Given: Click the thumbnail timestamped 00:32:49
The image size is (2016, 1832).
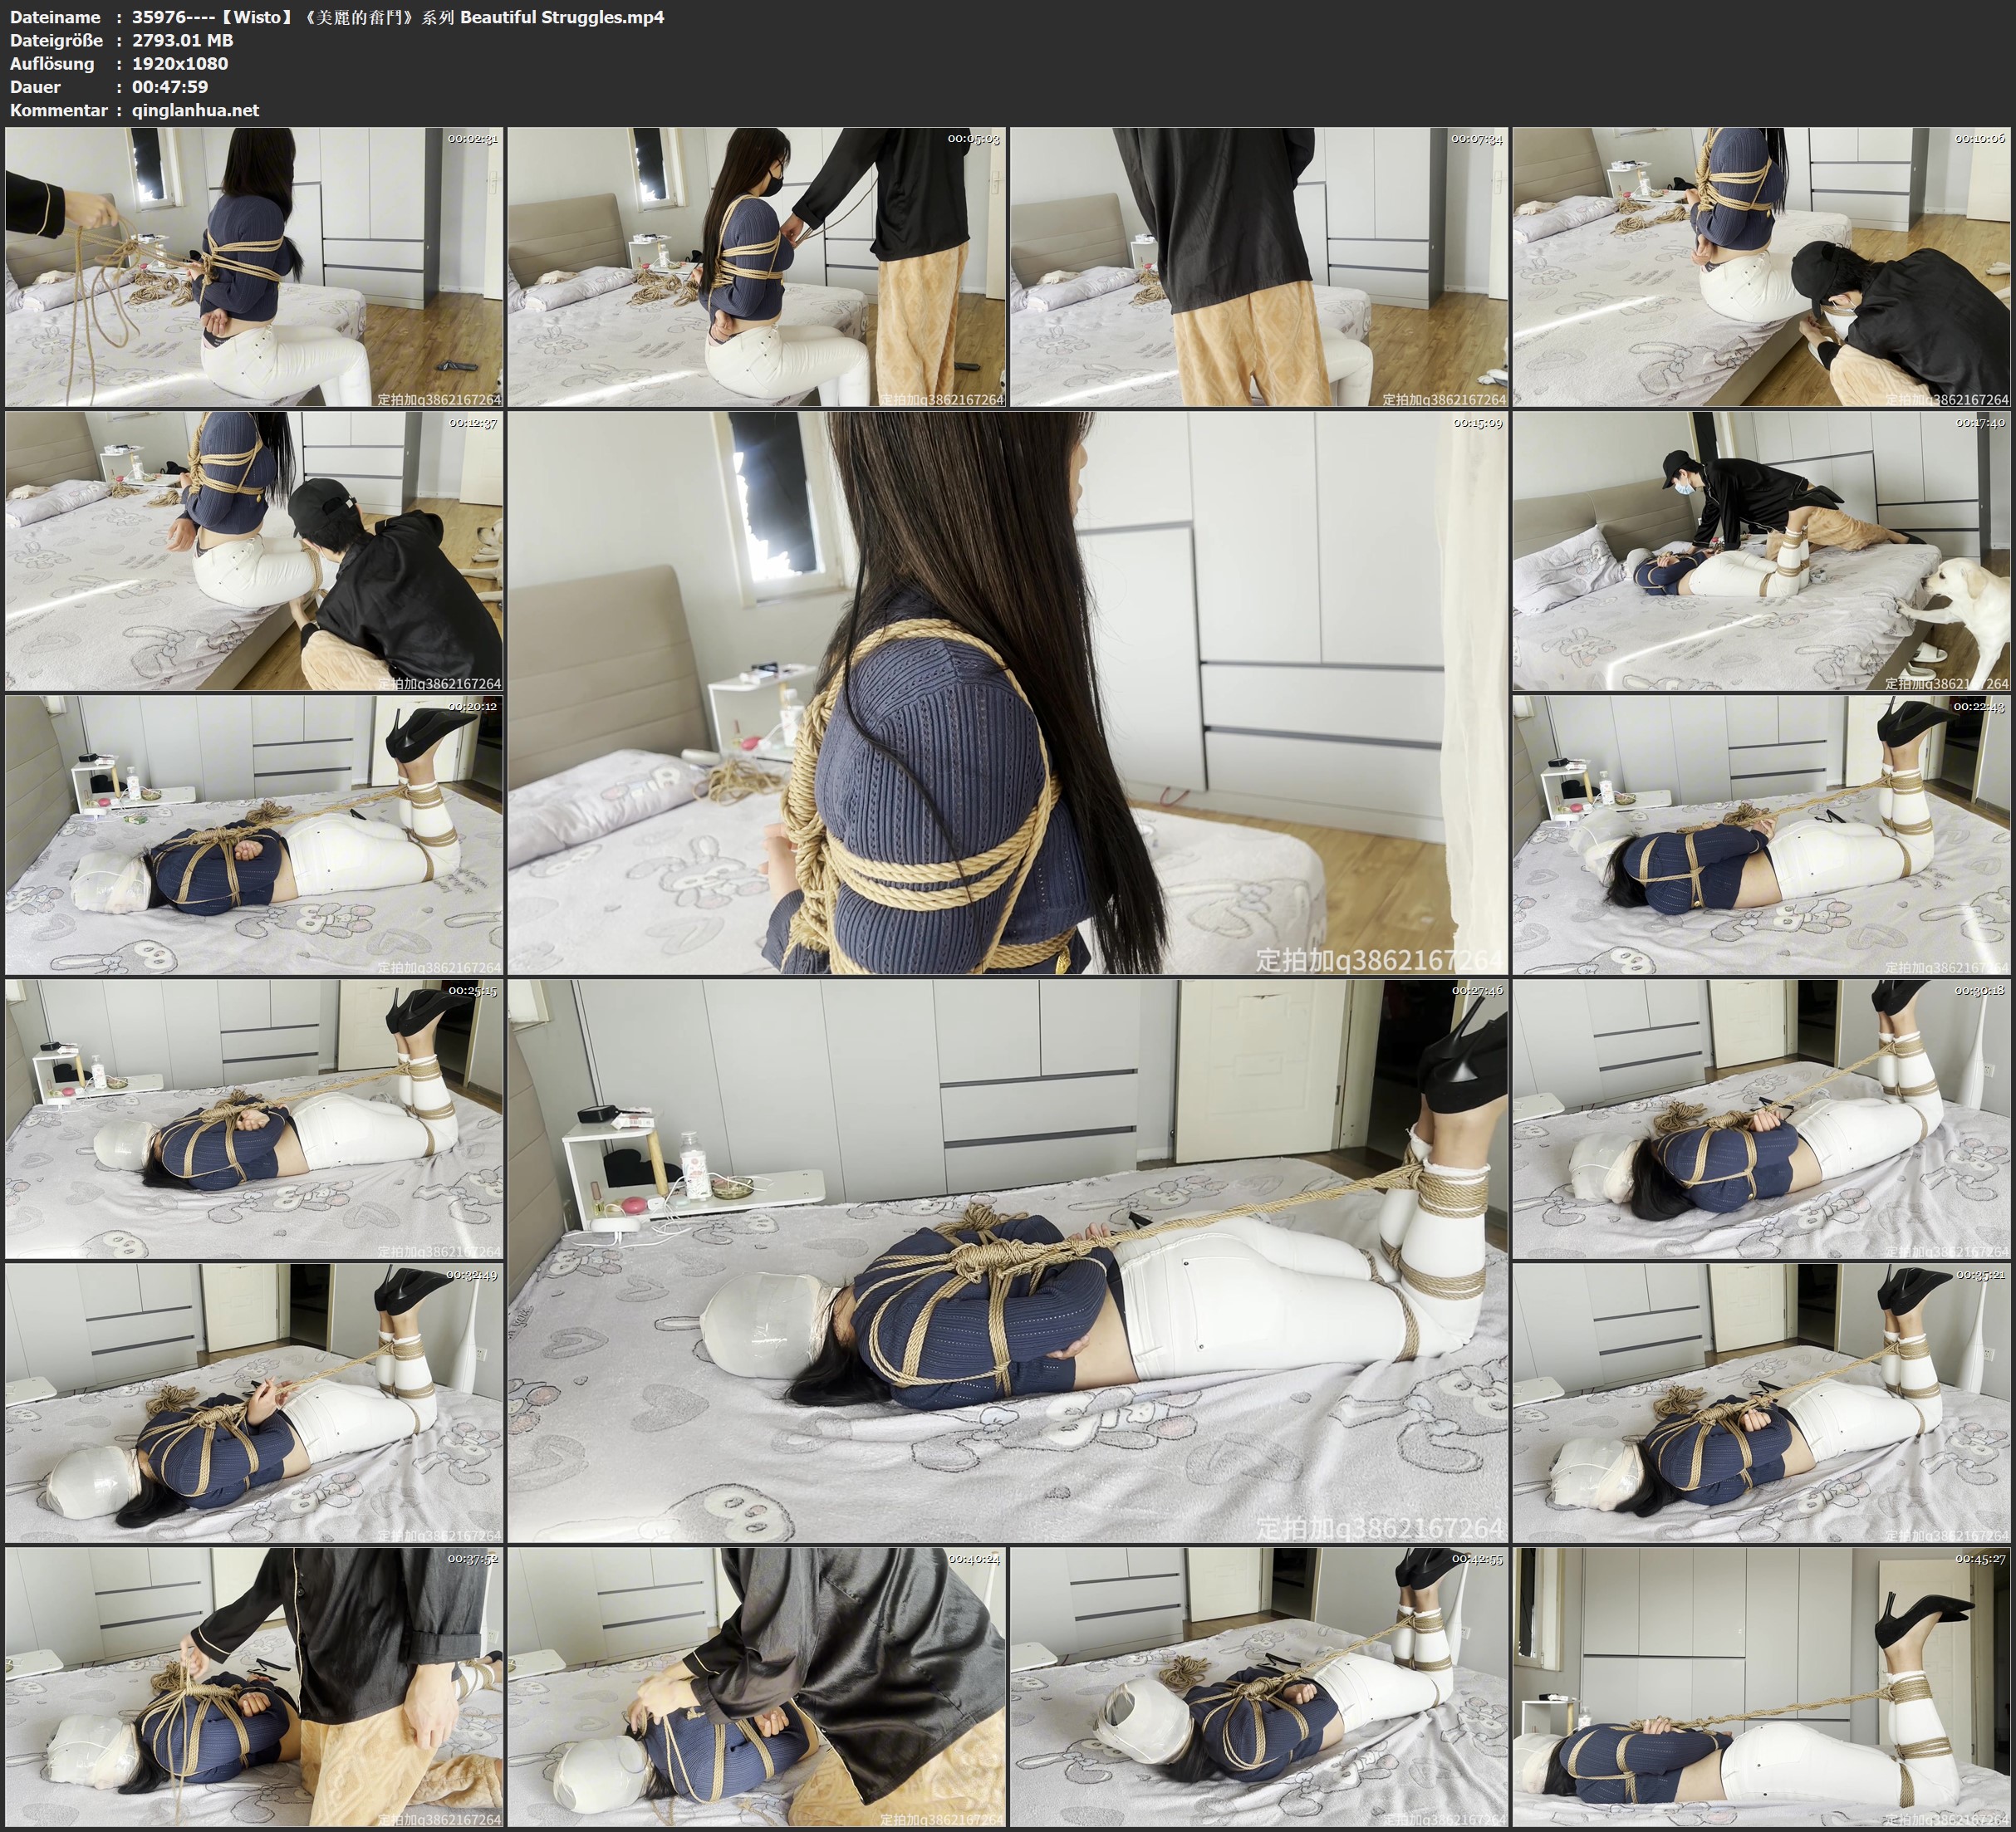Looking at the screenshot, I should 254,1403.
